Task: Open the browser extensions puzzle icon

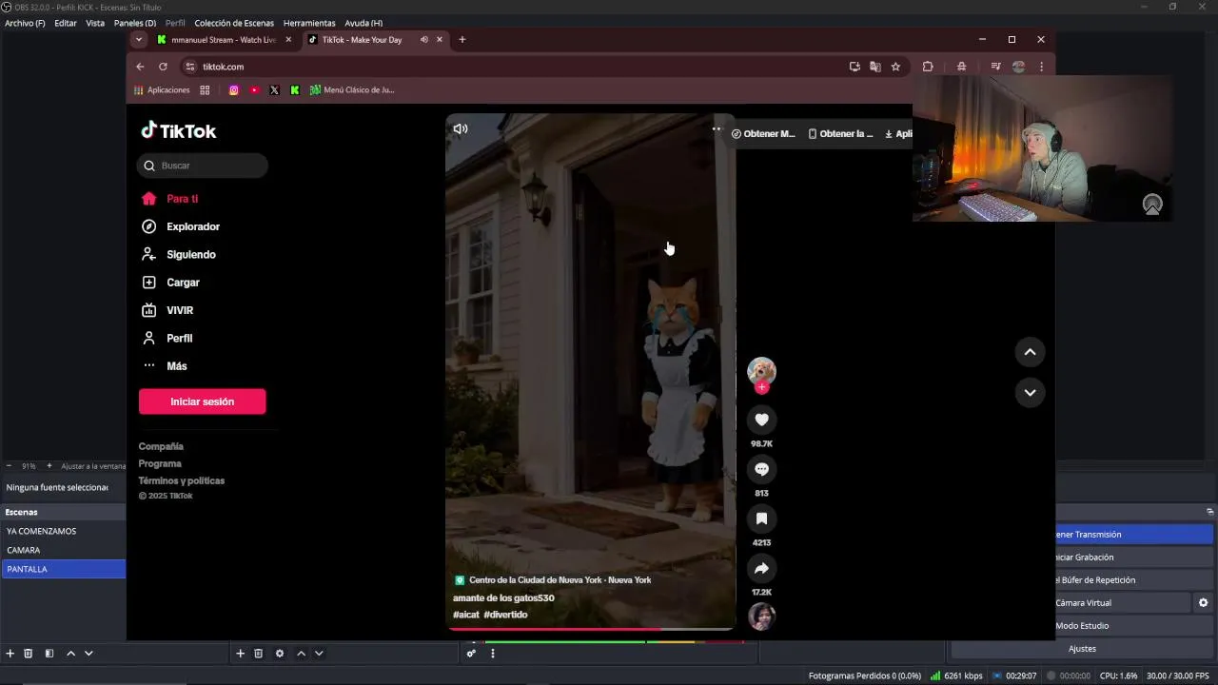Action: [928, 67]
